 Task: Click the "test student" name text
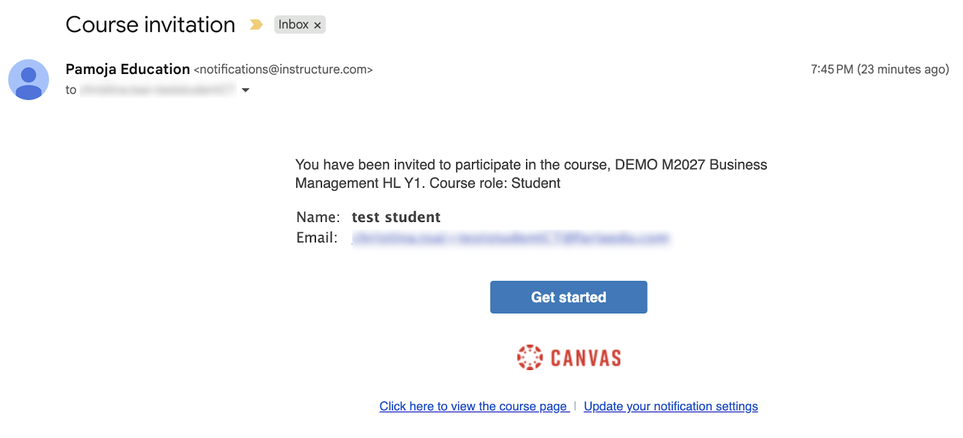[x=396, y=217]
